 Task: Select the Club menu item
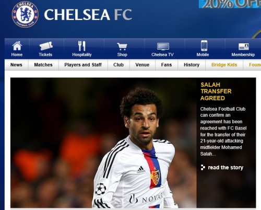118,65
